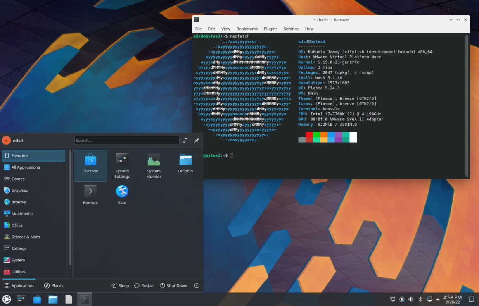Expand hidden icons in the system tray
The height and width of the screenshot is (306, 479).
[438, 299]
